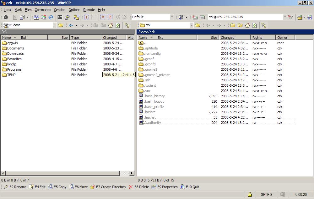The width and height of the screenshot is (314, 199).
Task: Expand the Default transfer settings dropdown
Action: [x=172, y=17]
